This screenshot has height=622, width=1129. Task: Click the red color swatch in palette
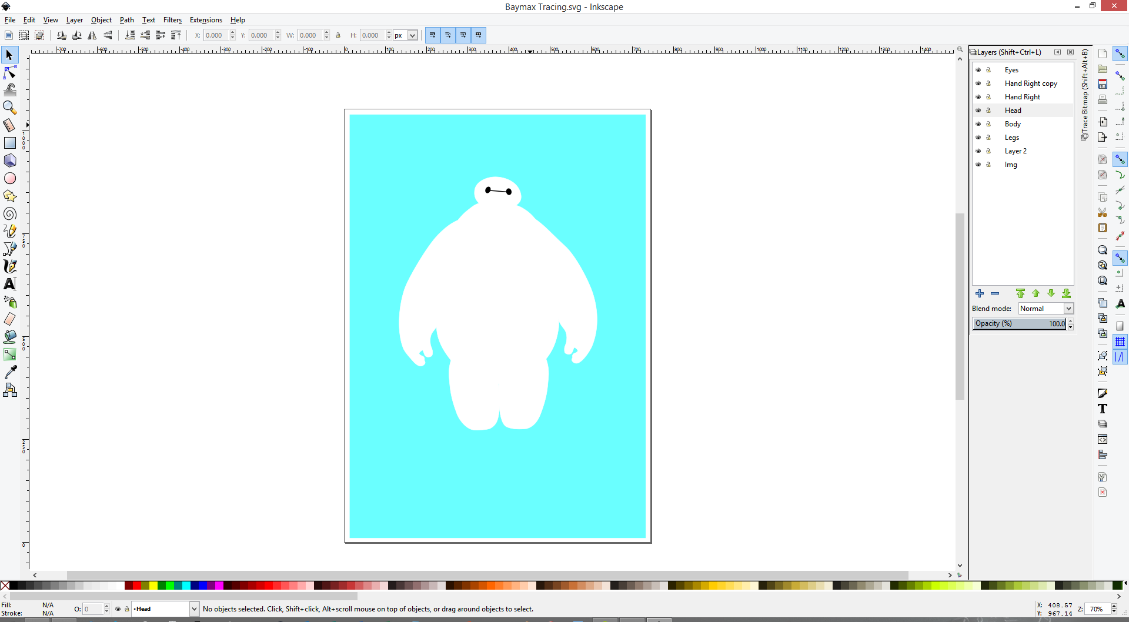click(136, 586)
